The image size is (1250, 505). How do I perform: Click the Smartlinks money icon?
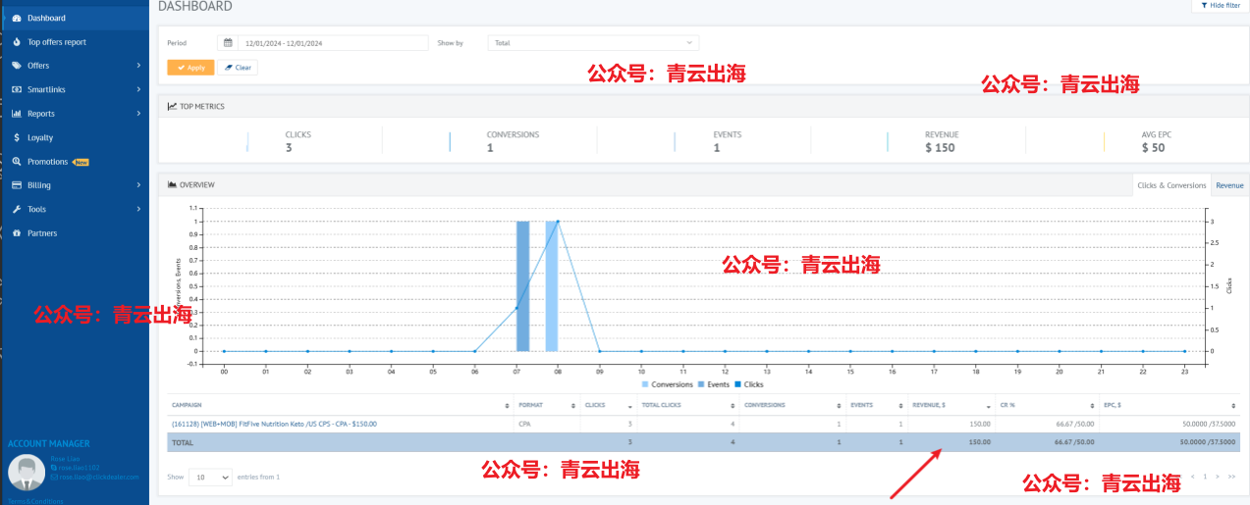pos(17,89)
